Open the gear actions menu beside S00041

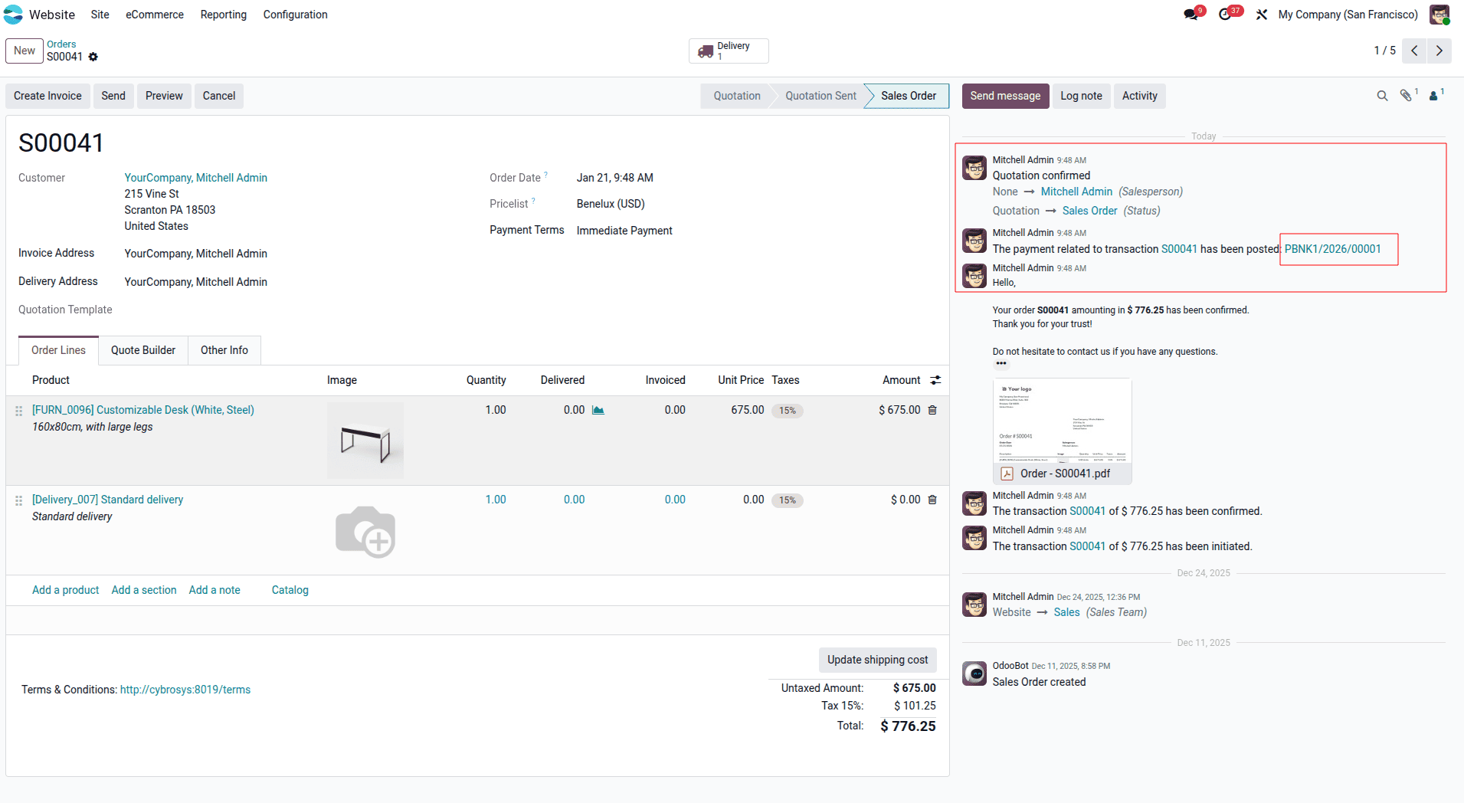tap(93, 57)
